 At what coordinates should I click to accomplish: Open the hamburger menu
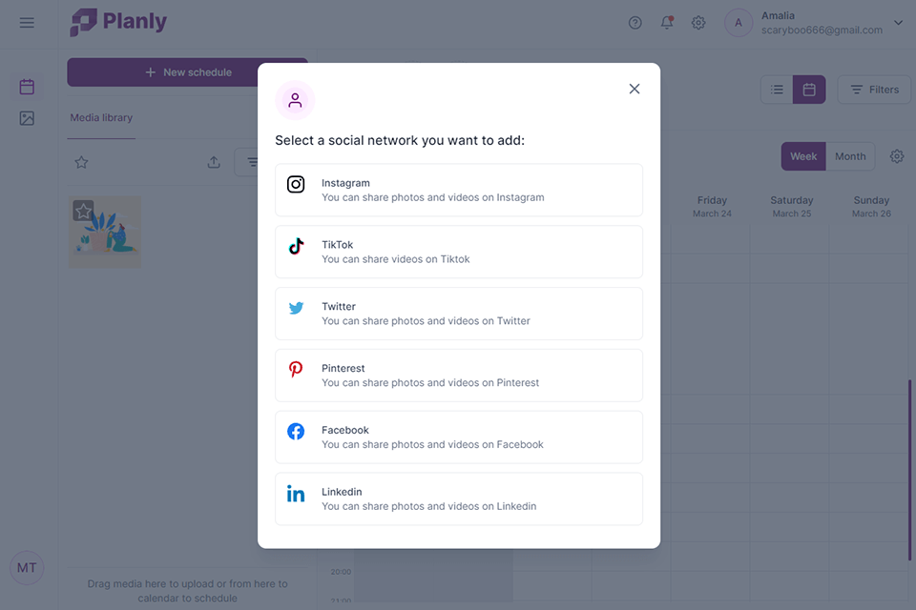[x=27, y=23]
